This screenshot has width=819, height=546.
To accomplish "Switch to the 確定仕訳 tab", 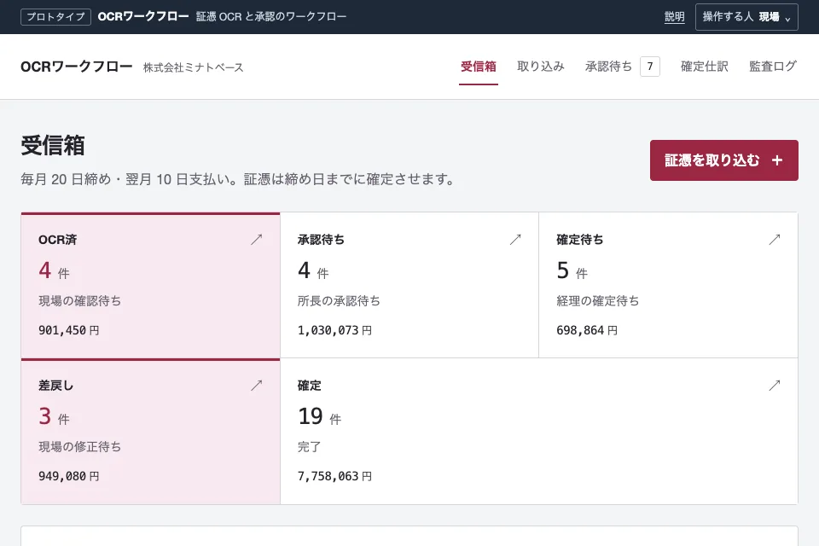I will pos(704,67).
